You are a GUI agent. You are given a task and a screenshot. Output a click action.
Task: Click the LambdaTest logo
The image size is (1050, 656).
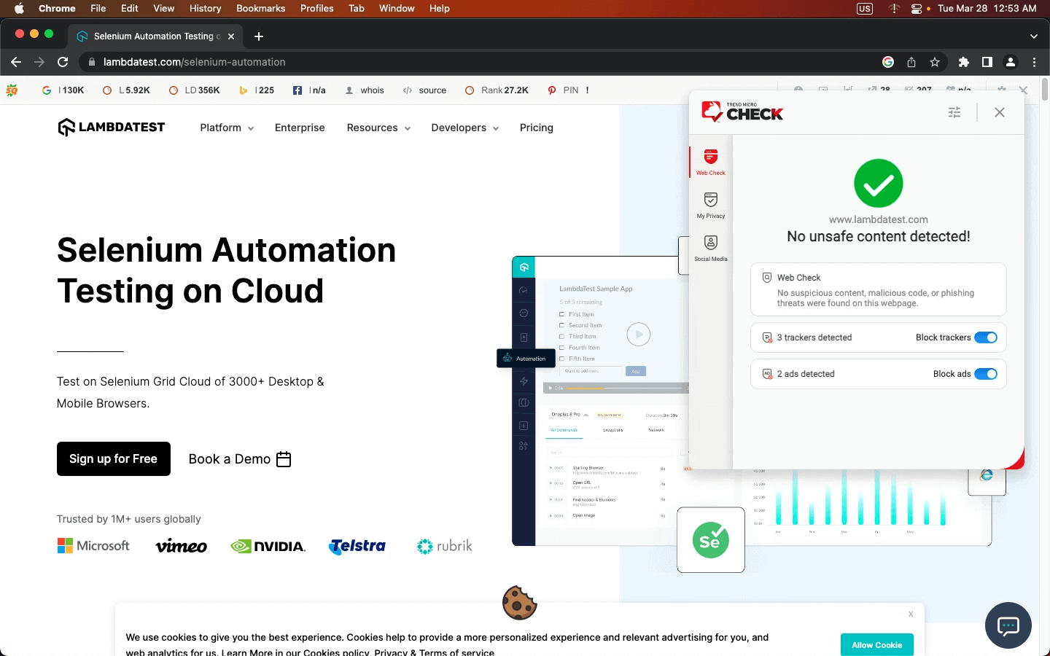[x=112, y=128]
